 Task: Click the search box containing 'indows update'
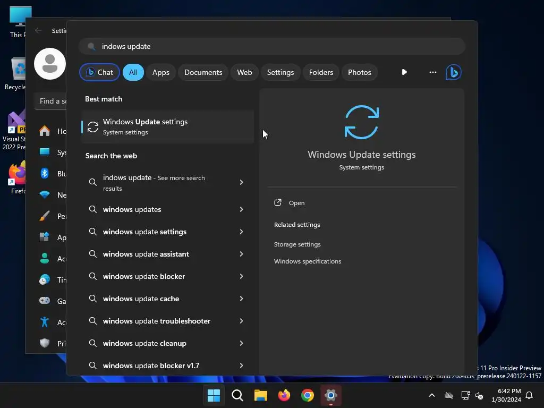coord(272,46)
